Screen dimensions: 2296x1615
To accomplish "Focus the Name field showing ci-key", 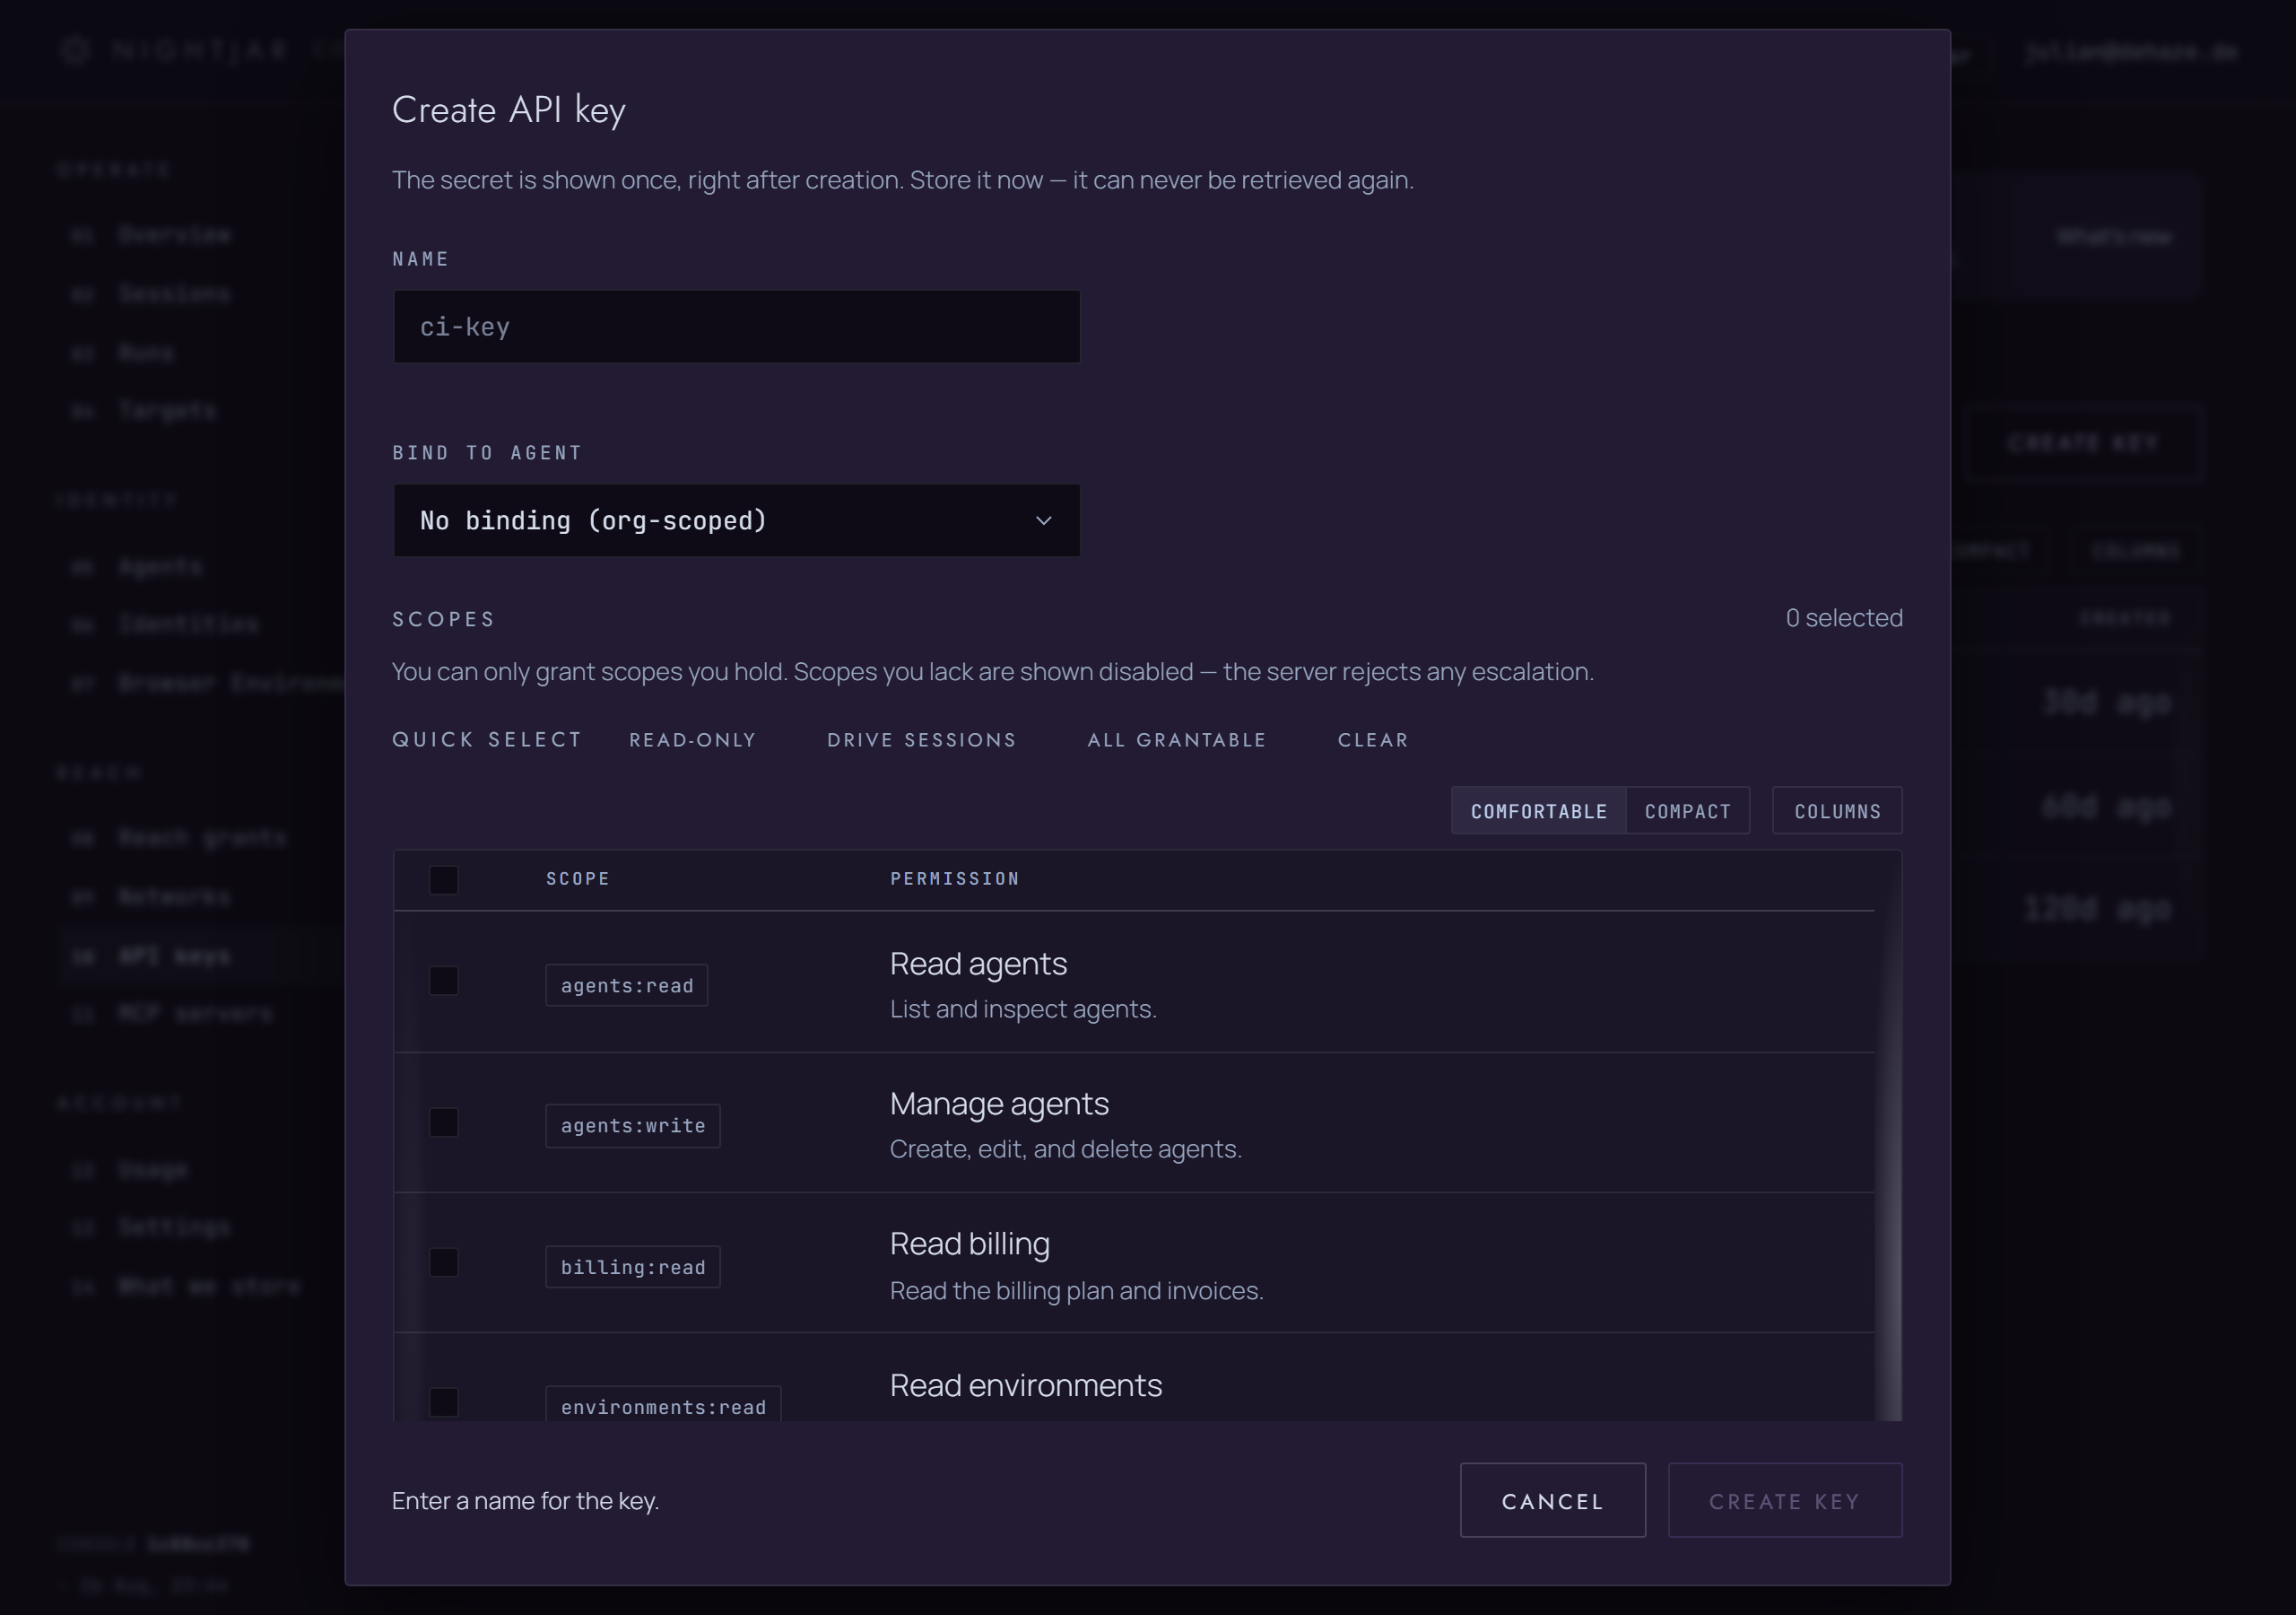I will pyautogui.click(x=736, y=327).
